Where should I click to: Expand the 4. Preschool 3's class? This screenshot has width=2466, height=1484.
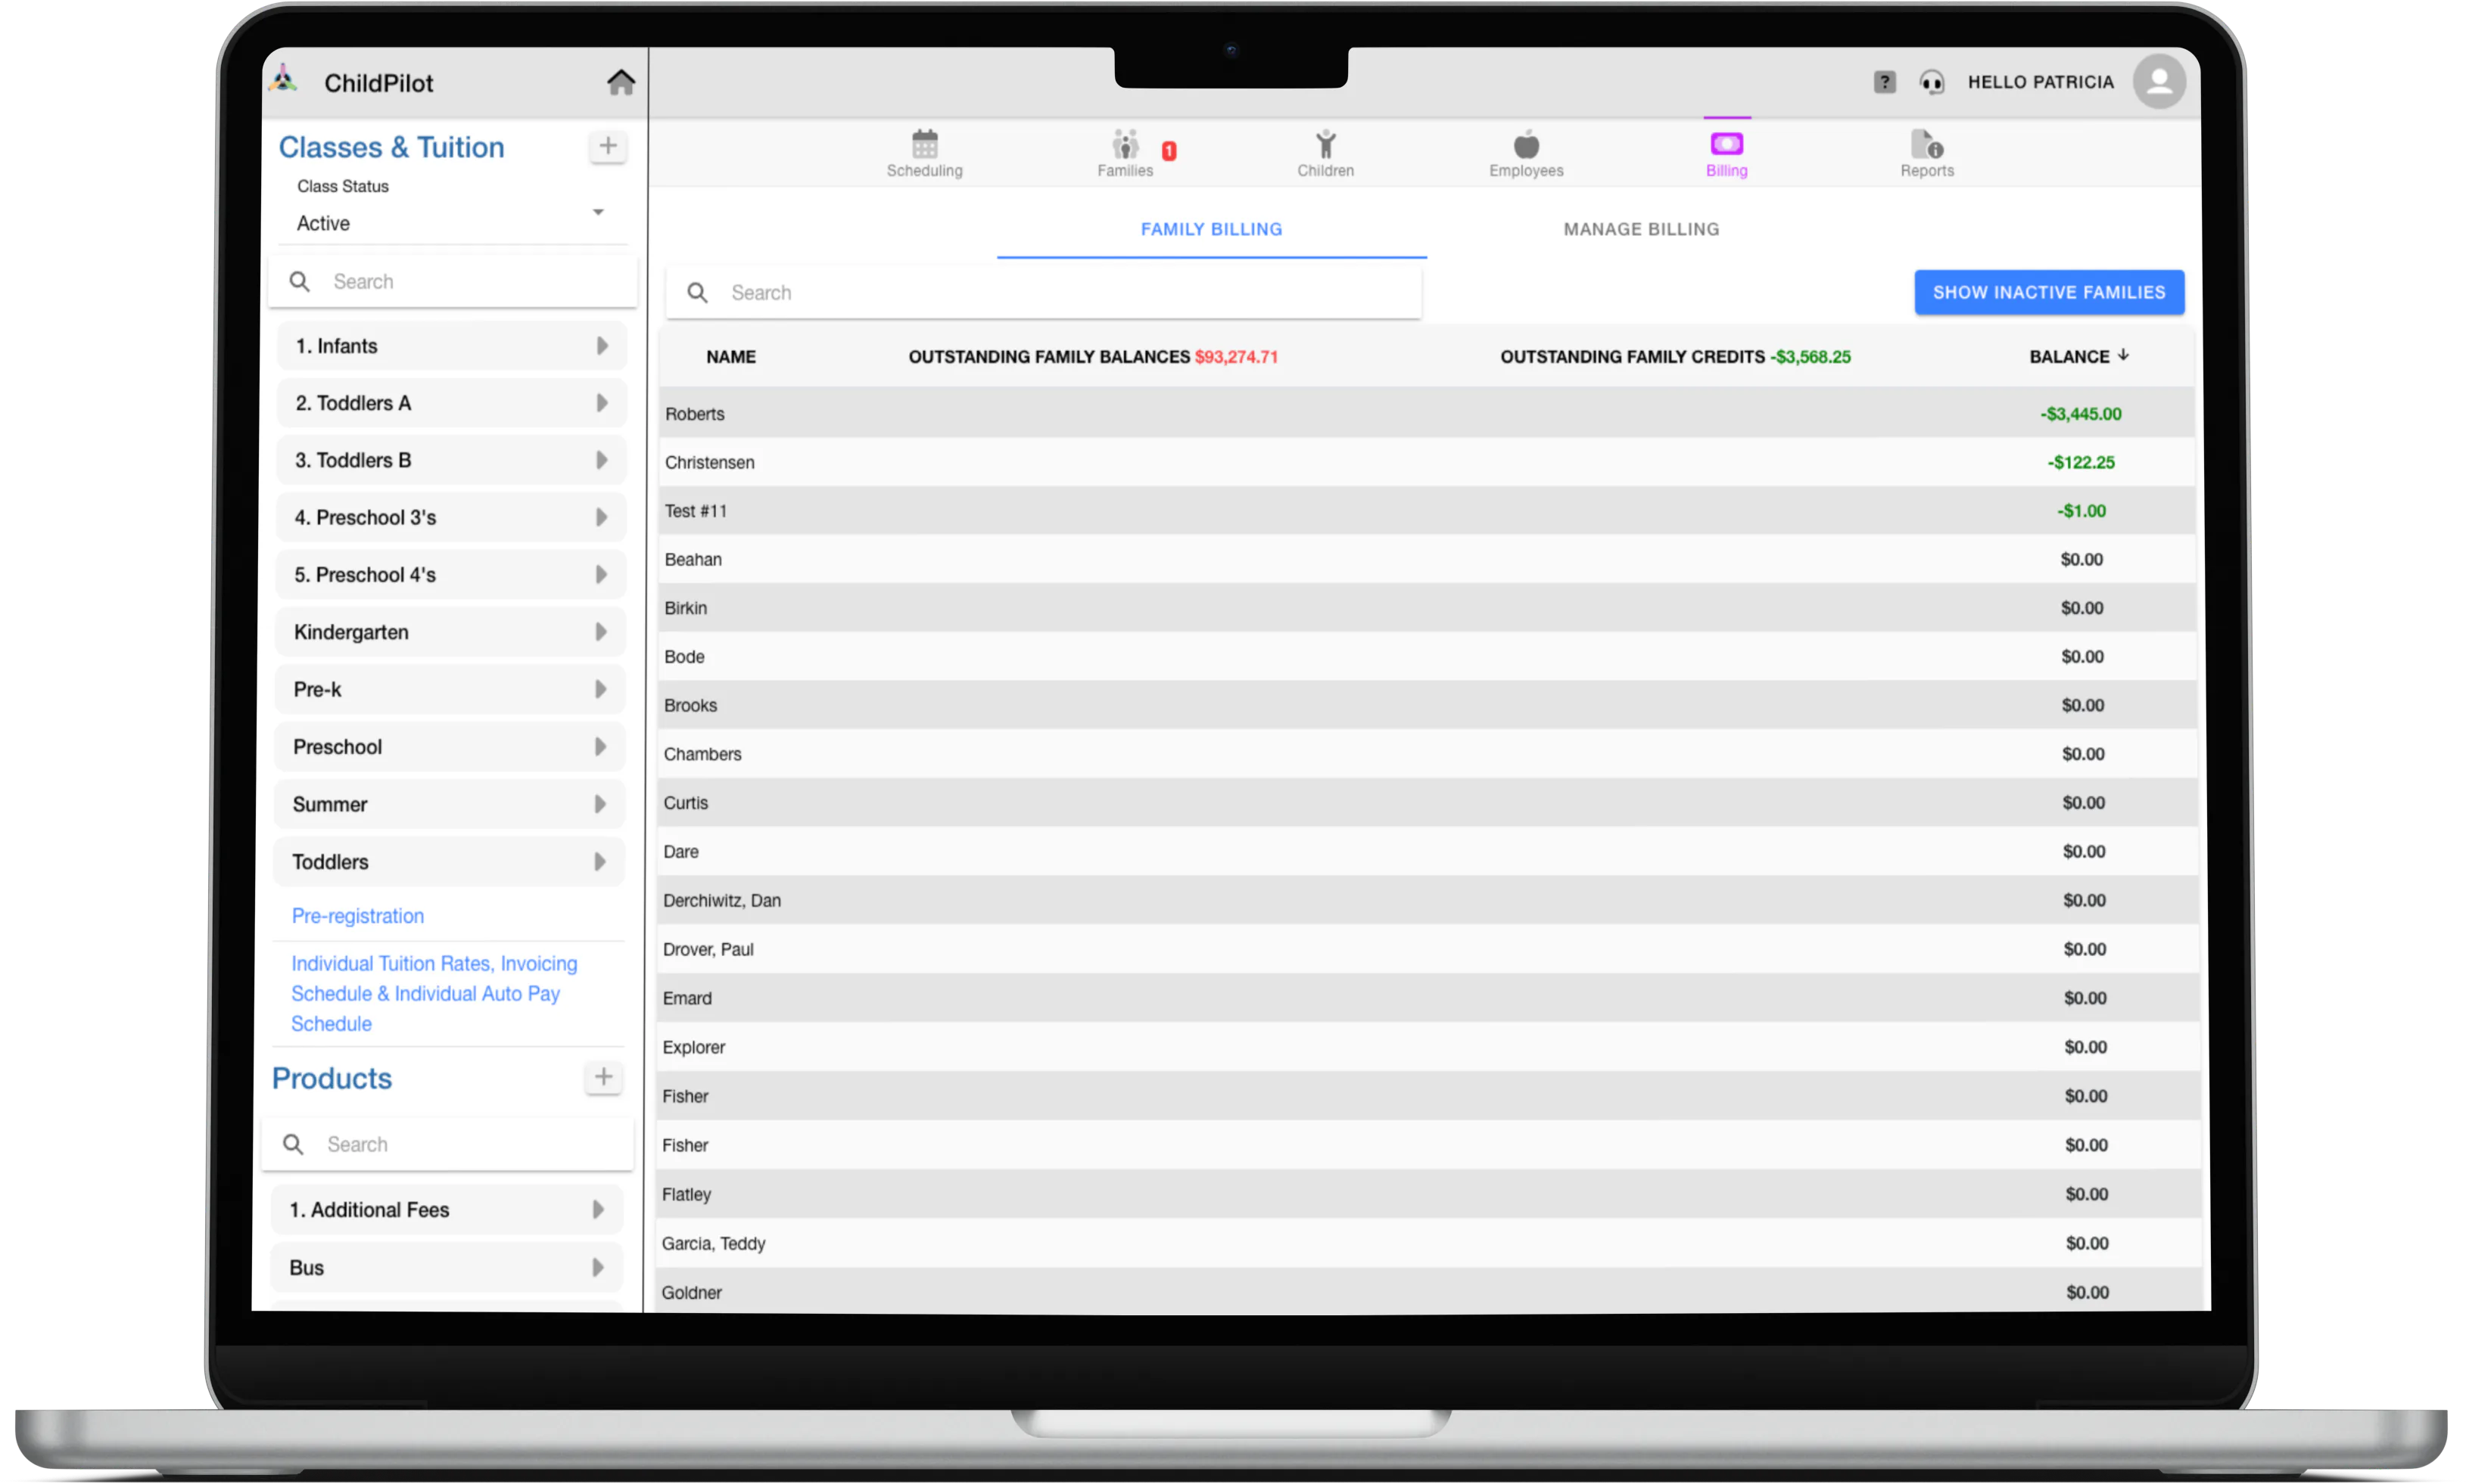[451, 517]
